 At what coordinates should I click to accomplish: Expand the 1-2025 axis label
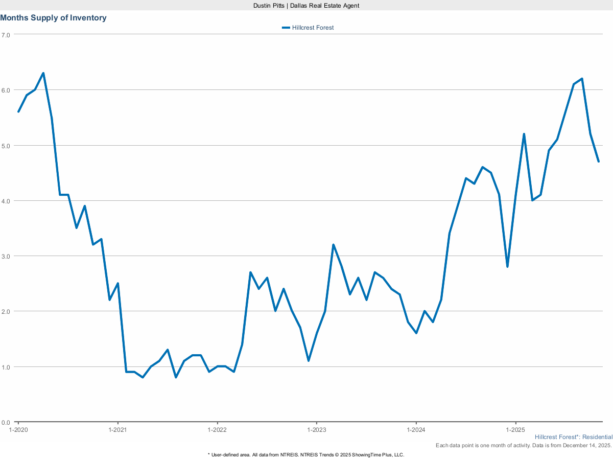515,430
